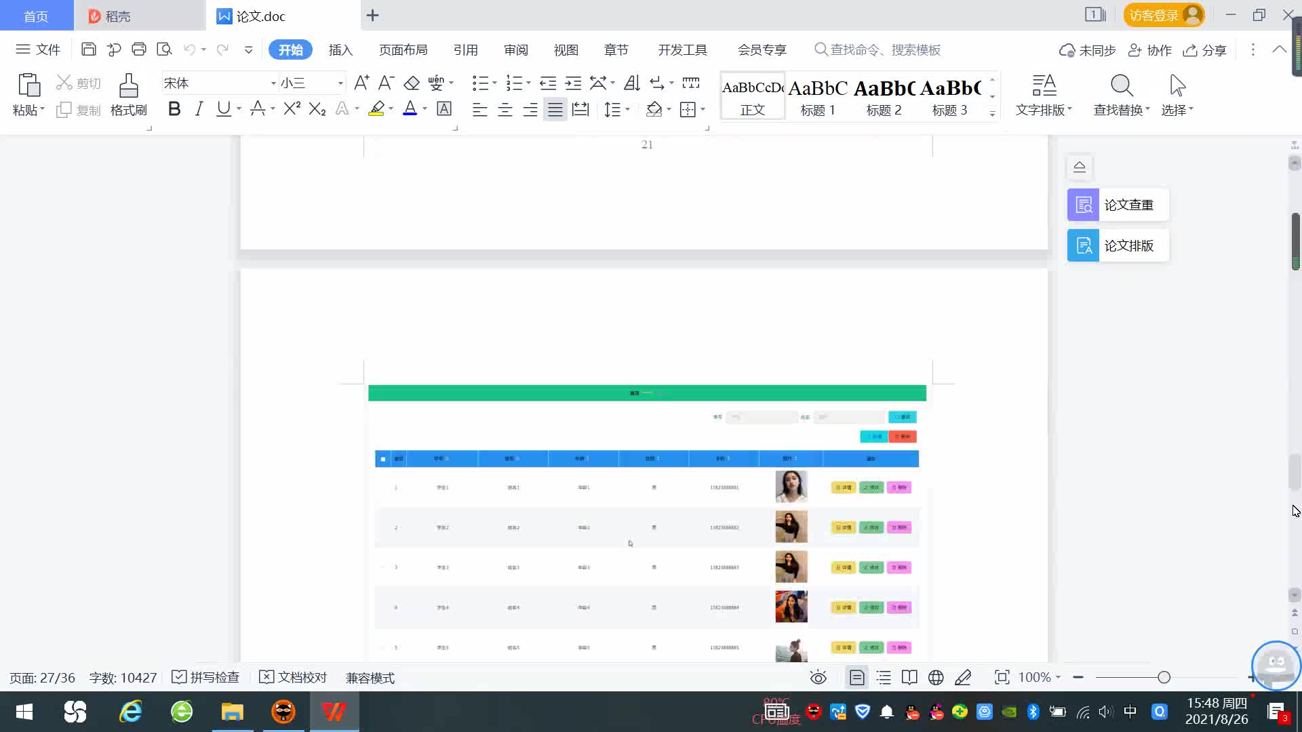
Task: Click the 论文排版 button in side panel
Action: pos(1118,245)
